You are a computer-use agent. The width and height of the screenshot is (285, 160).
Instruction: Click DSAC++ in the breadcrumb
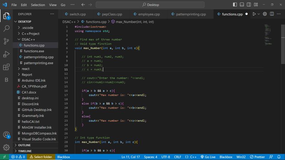69,22
